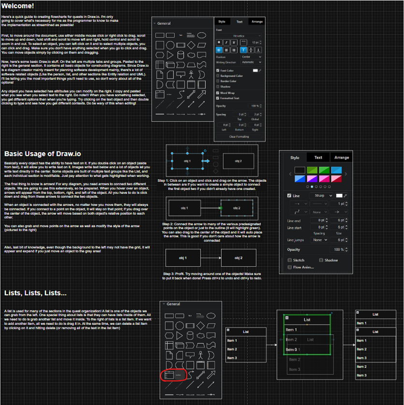Click the red-circled list shape icon
Image resolution: width=404 pixels, height=405 pixels.
[x=169, y=375]
